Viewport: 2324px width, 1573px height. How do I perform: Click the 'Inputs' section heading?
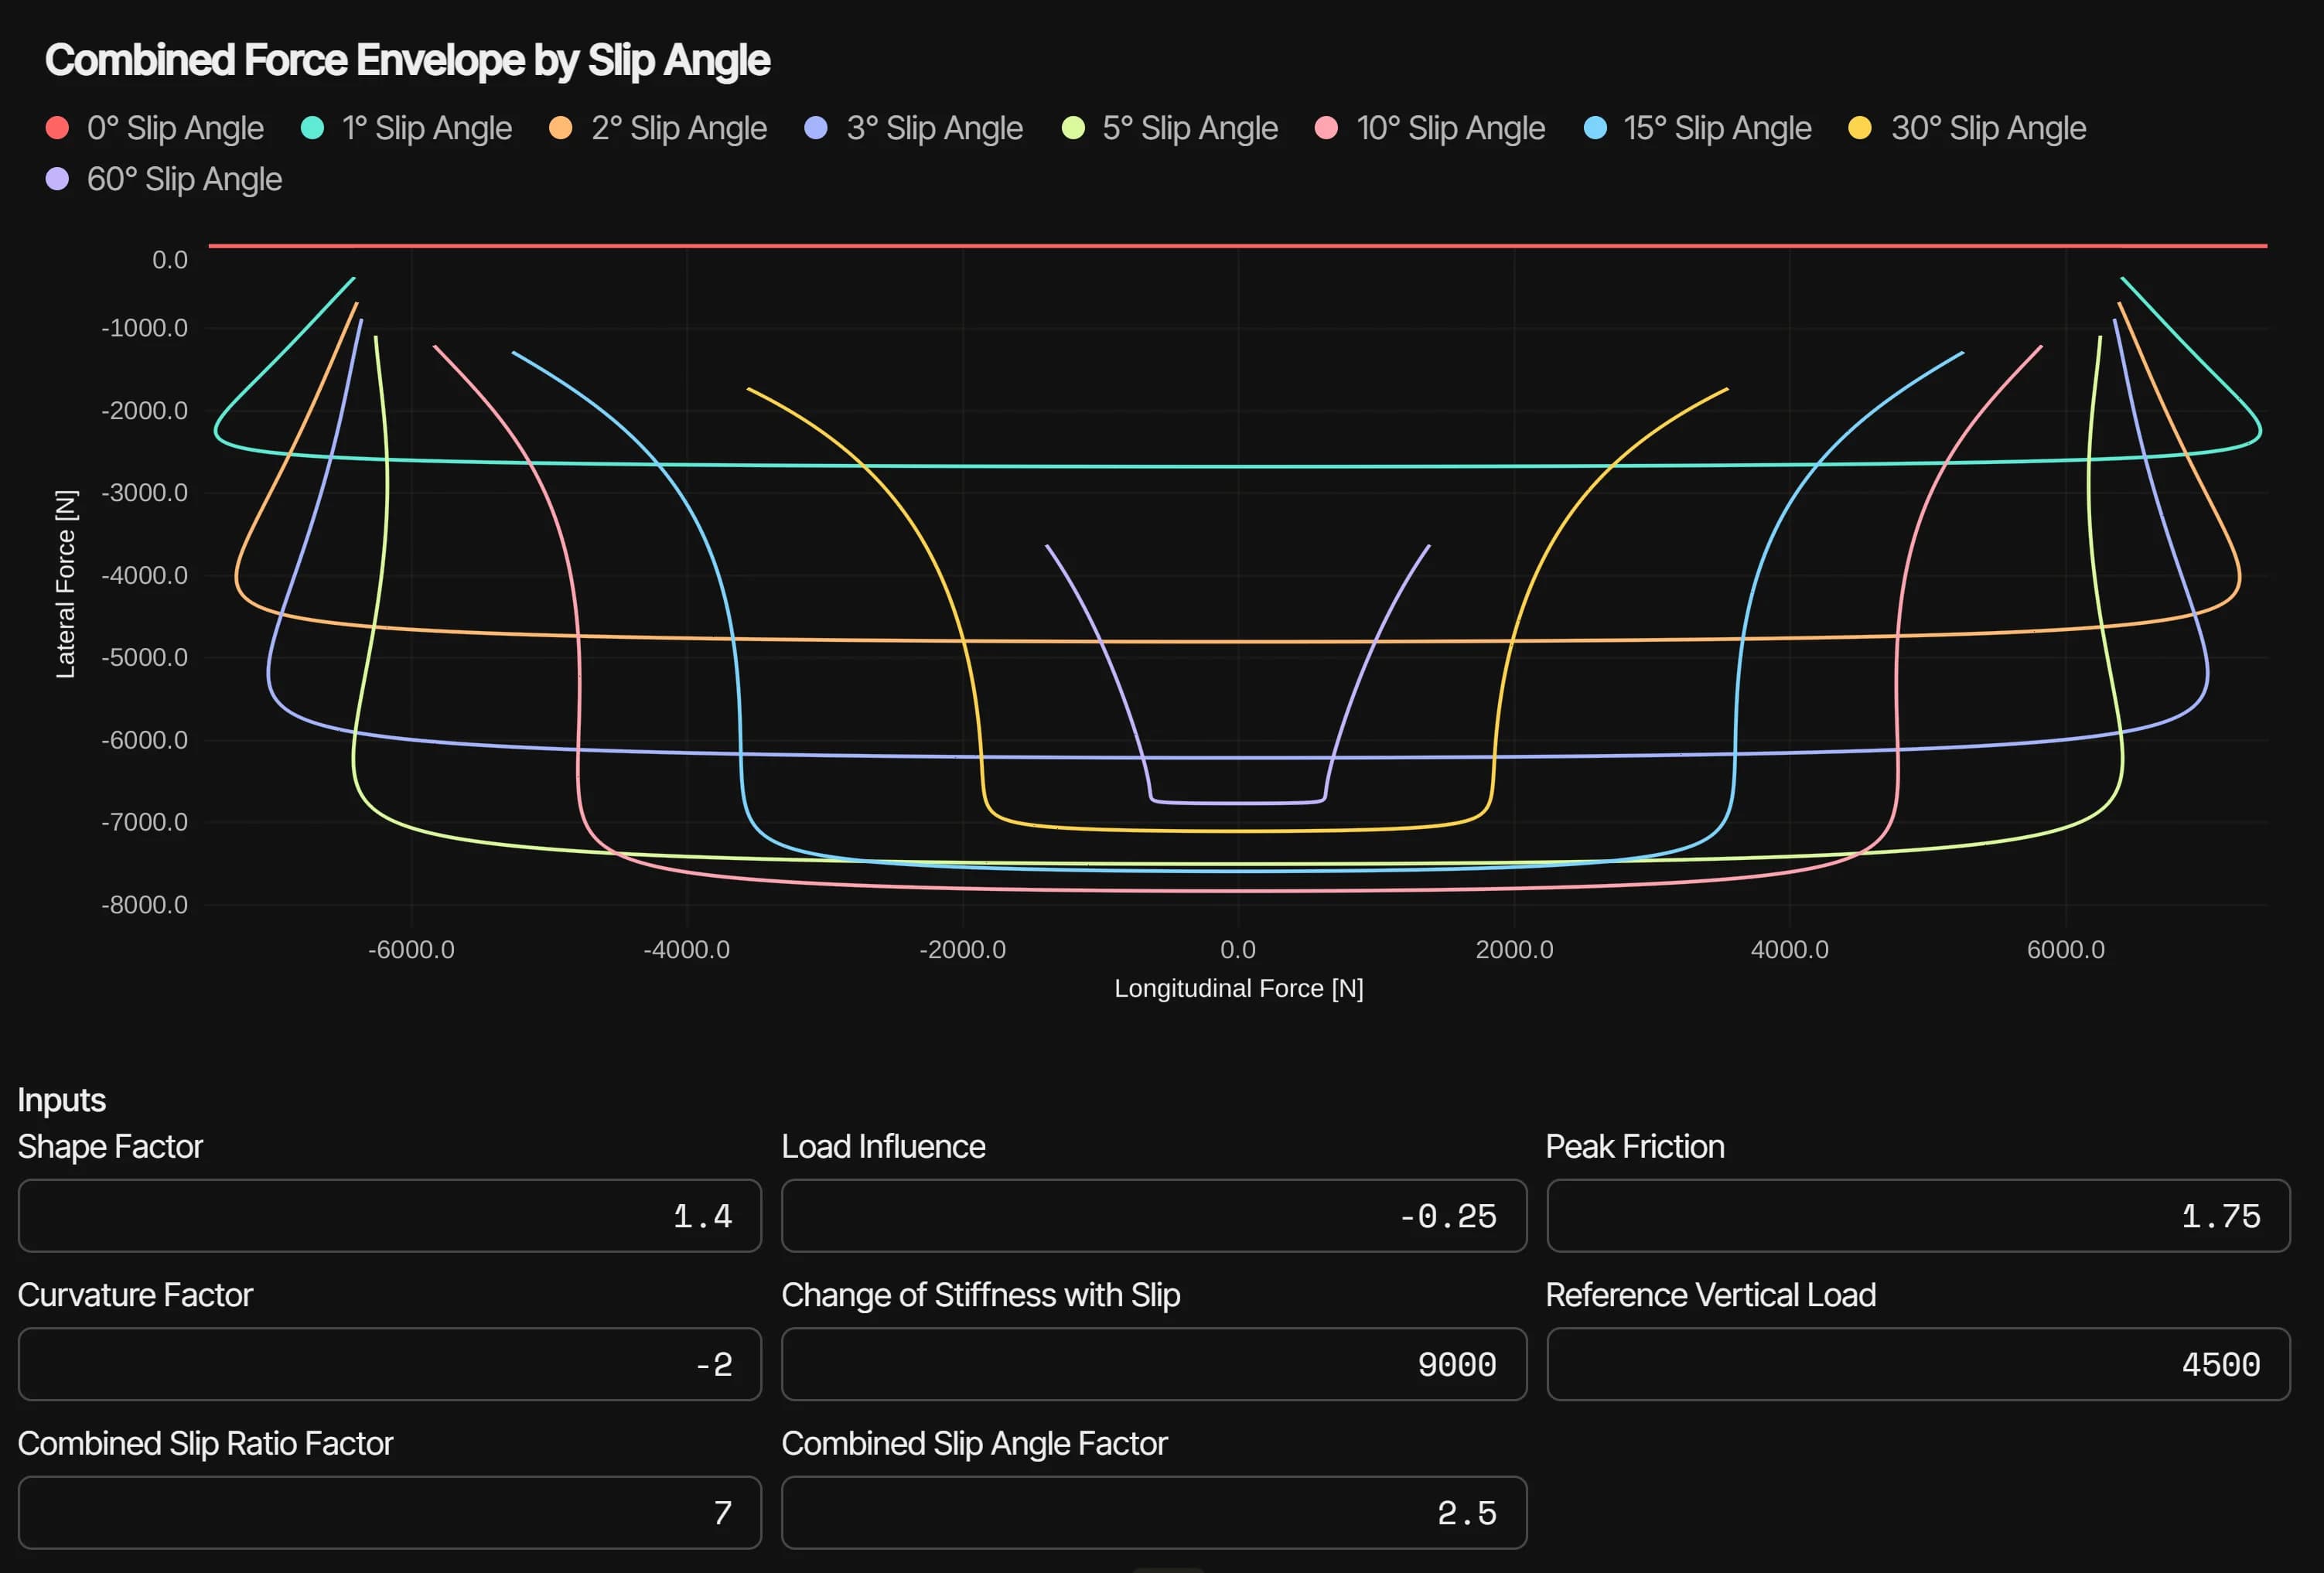(62, 1100)
